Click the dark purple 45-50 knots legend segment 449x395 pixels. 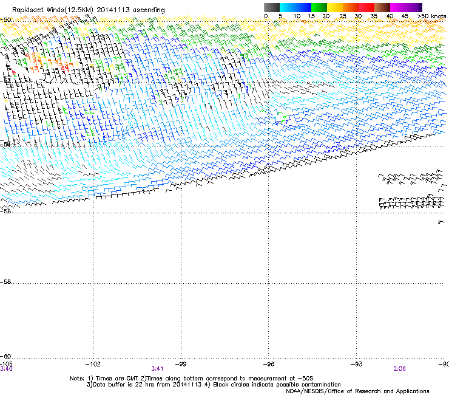click(x=414, y=7)
